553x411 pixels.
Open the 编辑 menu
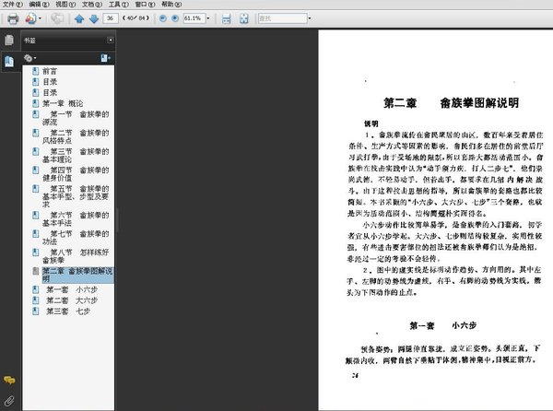tap(39, 5)
